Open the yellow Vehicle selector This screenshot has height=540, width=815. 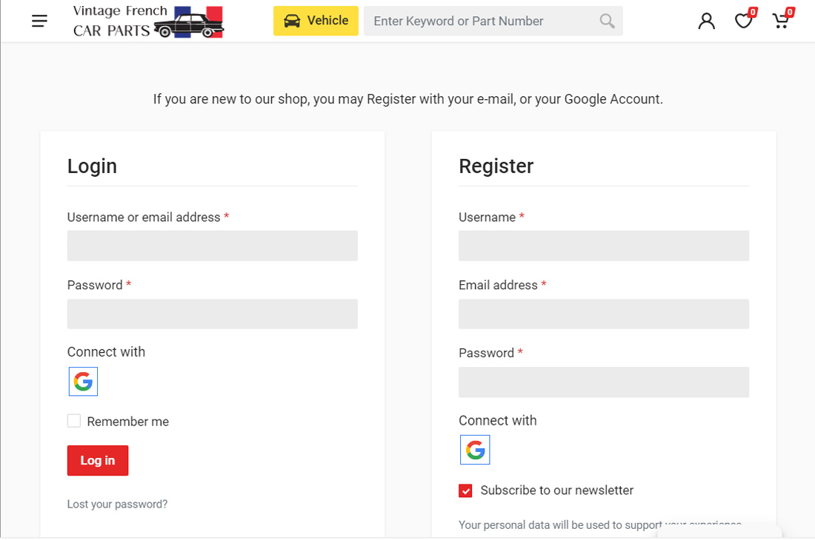click(316, 21)
